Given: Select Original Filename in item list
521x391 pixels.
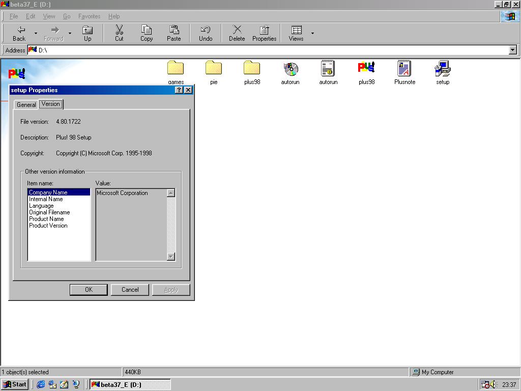Looking at the screenshot, I should [59, 212].
